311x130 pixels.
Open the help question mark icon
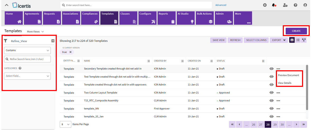tap(295, 5)
